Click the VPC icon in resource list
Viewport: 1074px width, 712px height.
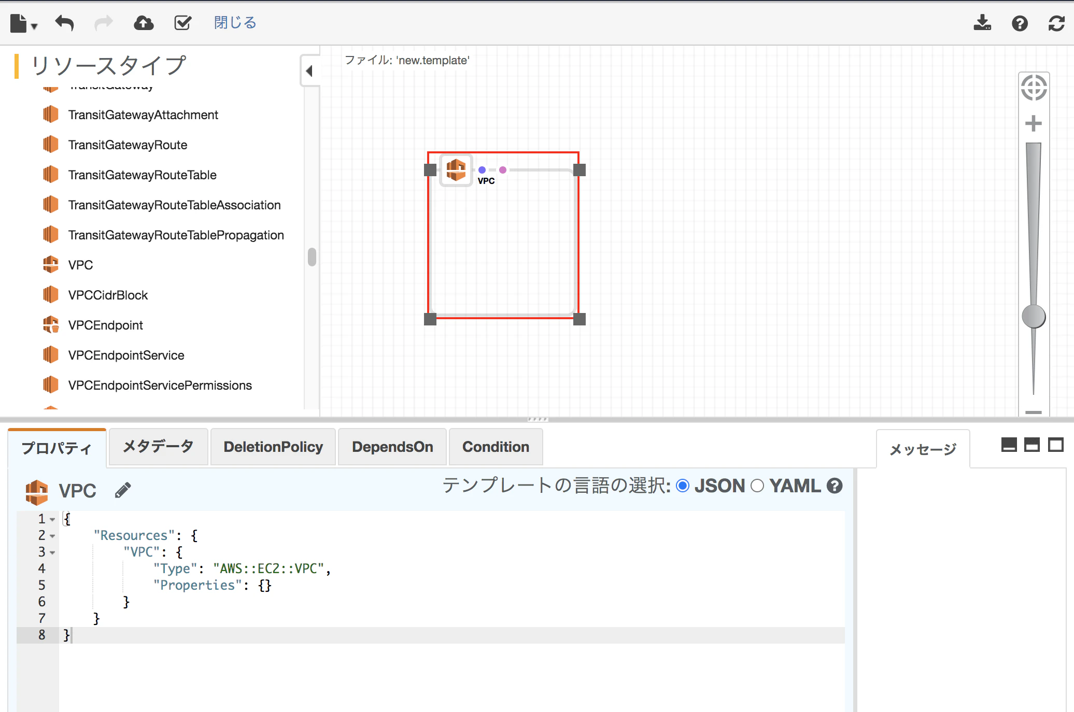click(x=50, y=265)
